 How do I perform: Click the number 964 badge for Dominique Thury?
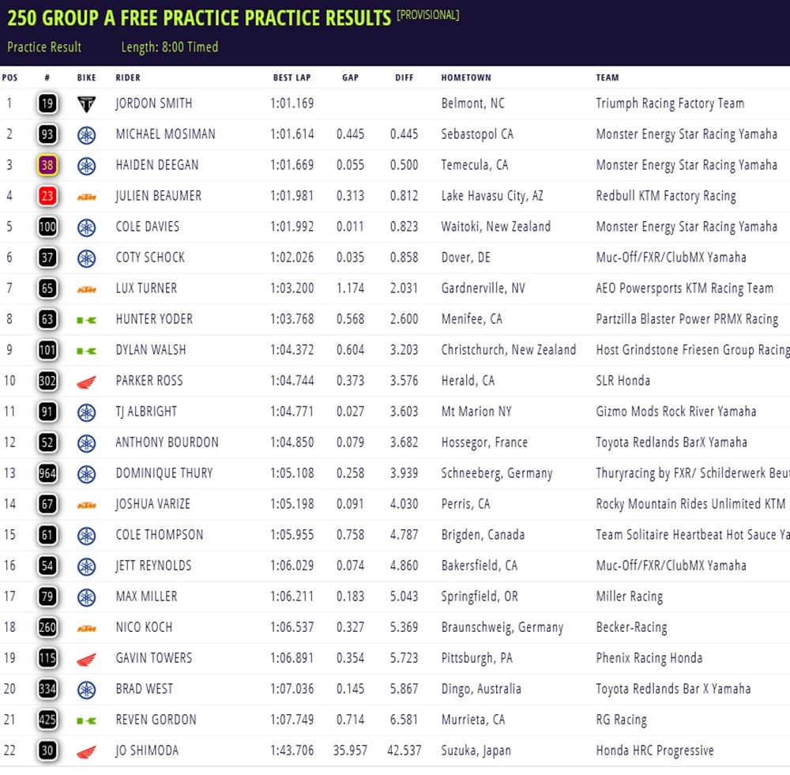47,473
